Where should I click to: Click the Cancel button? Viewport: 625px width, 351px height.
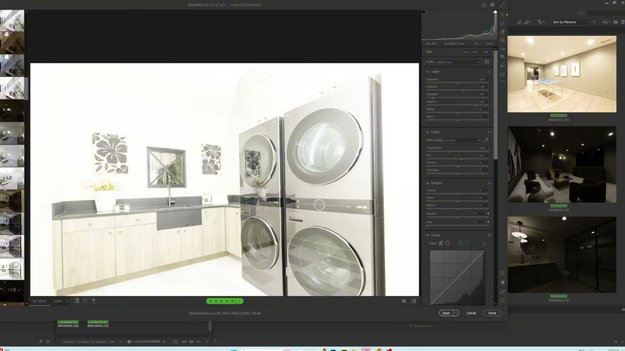[x=471, y=313]
